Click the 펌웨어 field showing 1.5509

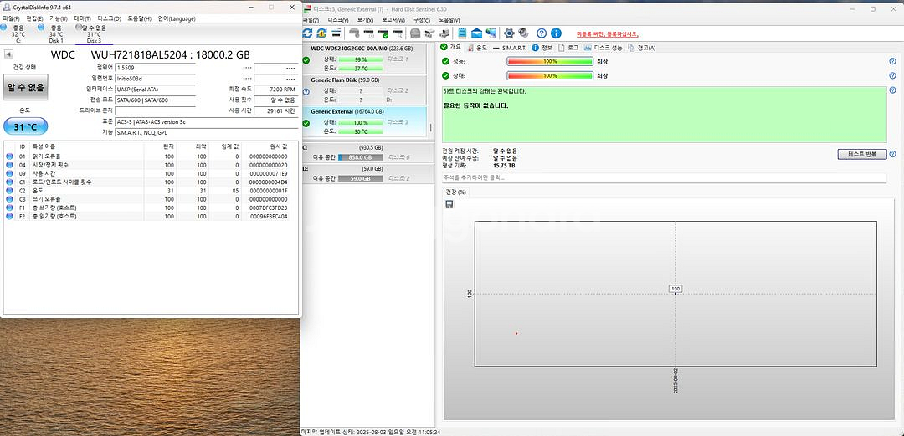155,68
